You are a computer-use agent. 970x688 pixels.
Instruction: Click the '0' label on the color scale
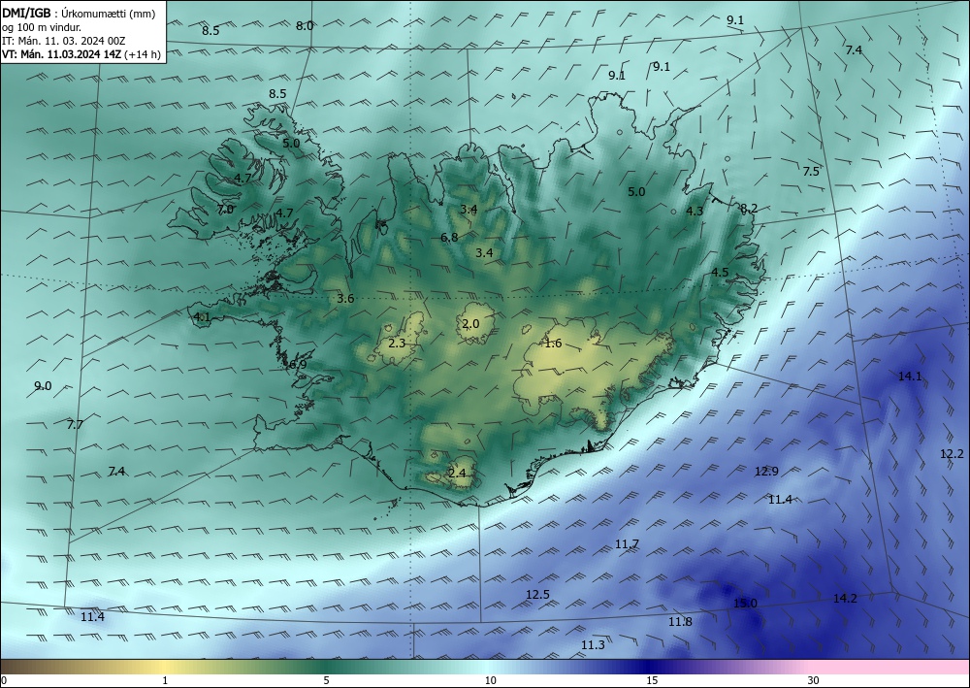pyautogui.click(x=4, y=680)
